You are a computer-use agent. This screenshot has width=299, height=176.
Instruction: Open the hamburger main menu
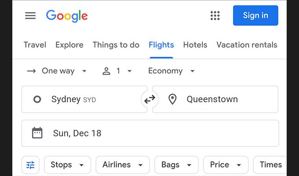click(x=30, y=16)
